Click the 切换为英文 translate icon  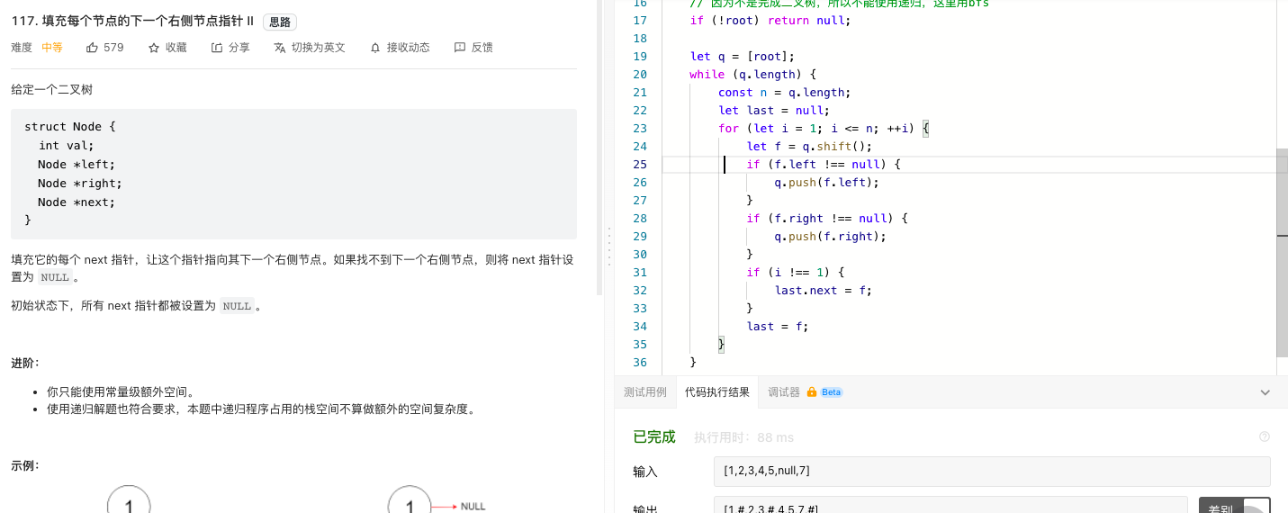[x=280, y=48]
